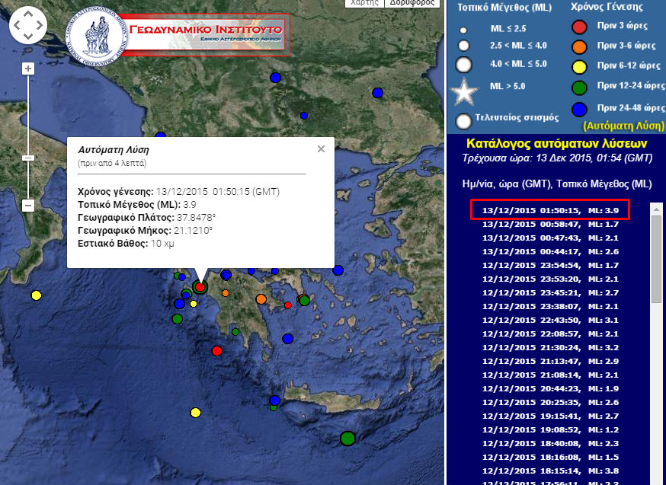
Task: Pan the map up using arrow control
Action: click(28, 15)
